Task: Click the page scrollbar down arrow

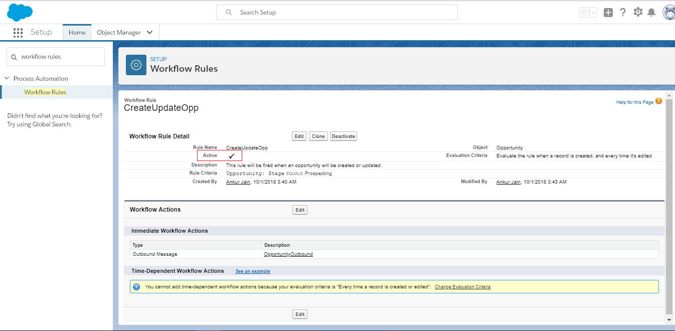Action: [669, 319]
